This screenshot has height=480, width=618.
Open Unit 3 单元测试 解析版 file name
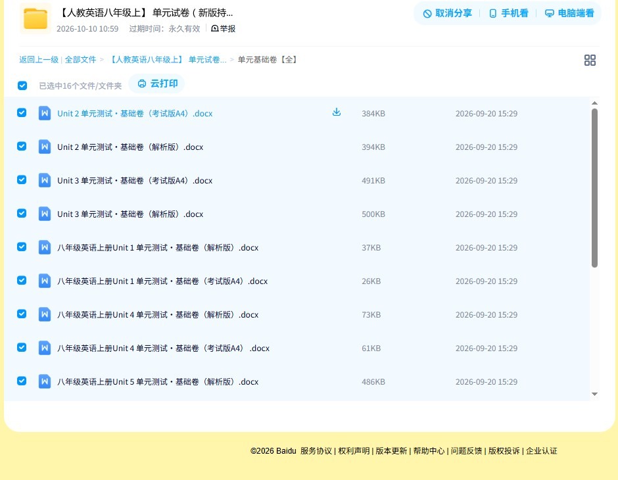(130, 214)
